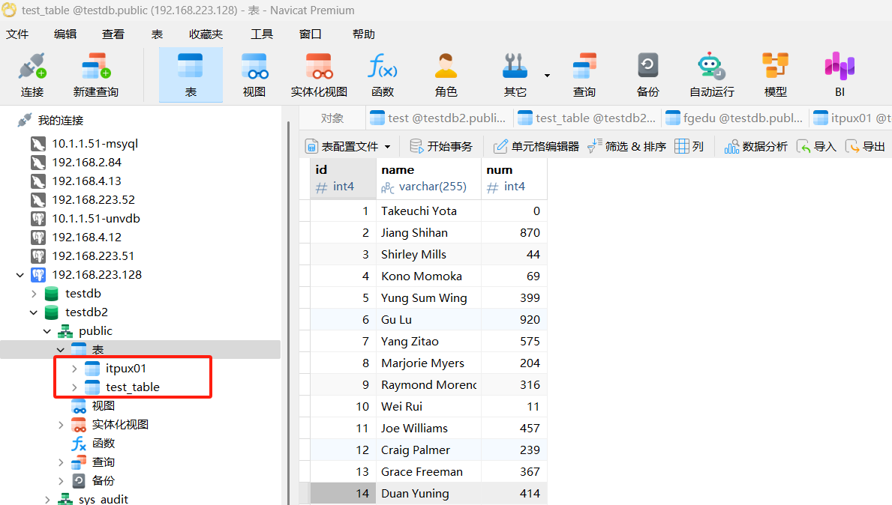892x505 pixels.
Task: Open 新建查询 (New Query) from toolbar
Action: click(x=96, y=75)
